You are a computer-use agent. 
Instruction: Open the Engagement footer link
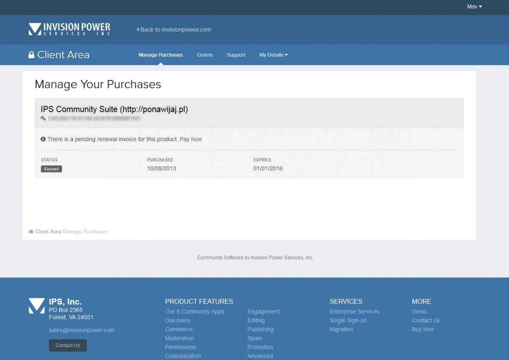(x=264, y=312)
